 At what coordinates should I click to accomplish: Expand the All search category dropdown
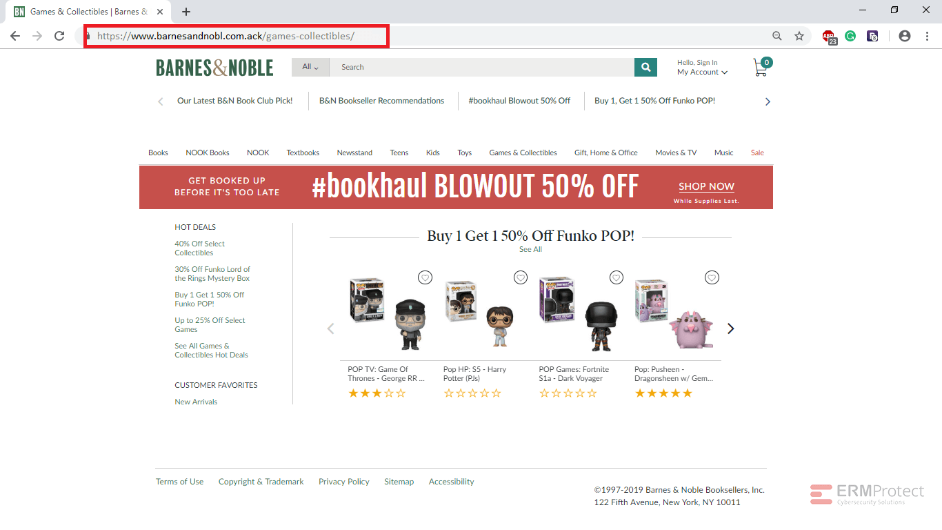pyautogui.click(x=310, y=67)
